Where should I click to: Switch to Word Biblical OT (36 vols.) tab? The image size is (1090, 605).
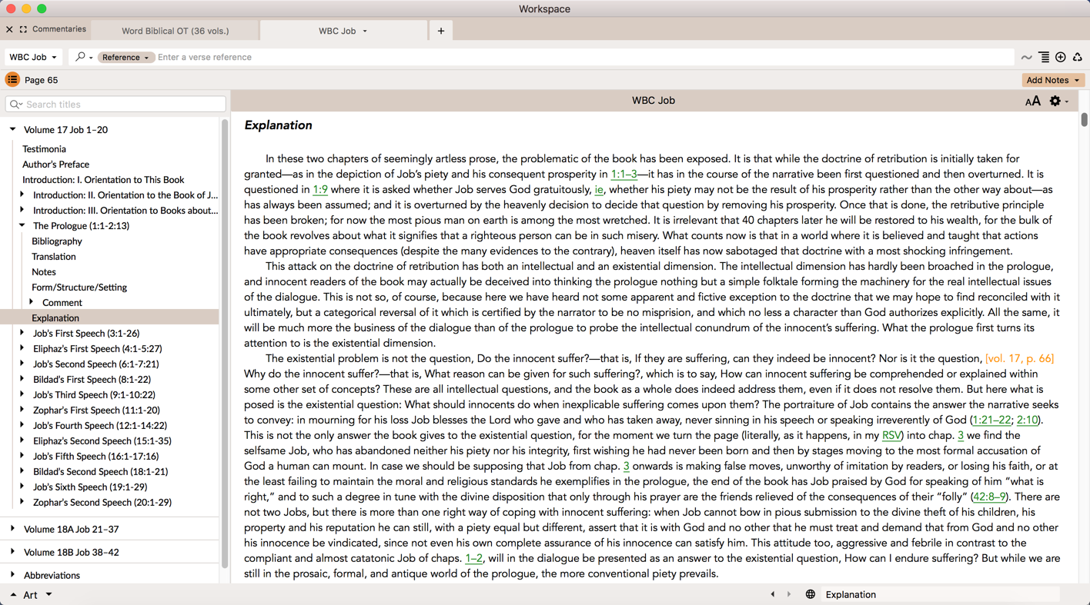176,31
